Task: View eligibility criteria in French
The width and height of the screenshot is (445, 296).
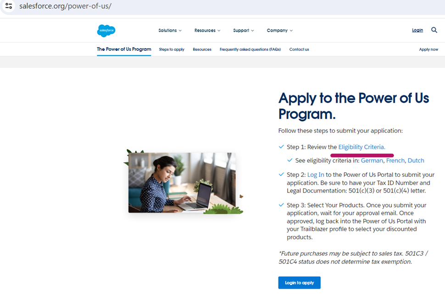Action: [x=395, y=160]
